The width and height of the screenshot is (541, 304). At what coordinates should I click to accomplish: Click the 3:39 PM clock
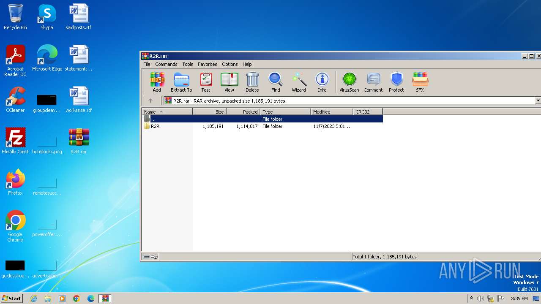[x=519, y=299]
